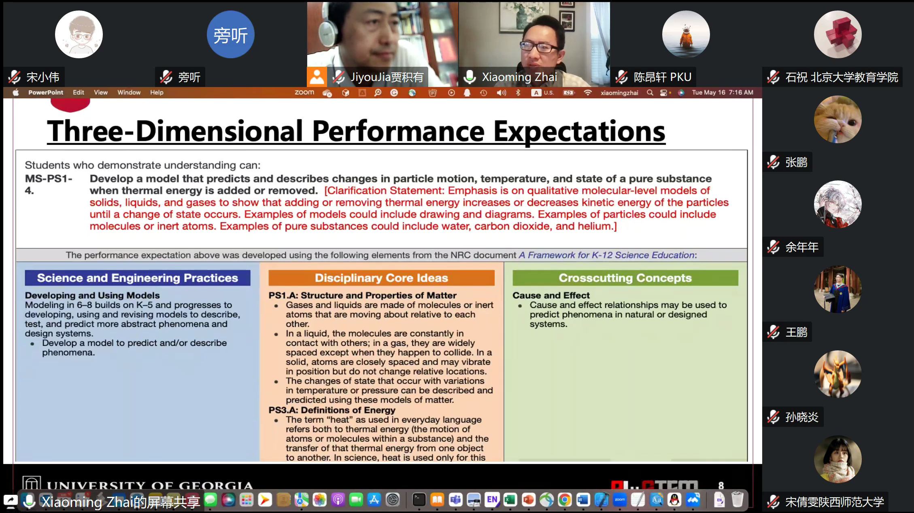Image resolution: width=914 pixels, height=513 pixels.
Task: Open the Trash in the dock
Action: tap(738, 500)
